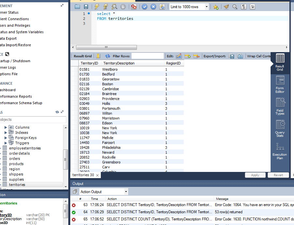
Task: Click the schema tree vertical scrollbar thumb
Action: tap(65, 159)
